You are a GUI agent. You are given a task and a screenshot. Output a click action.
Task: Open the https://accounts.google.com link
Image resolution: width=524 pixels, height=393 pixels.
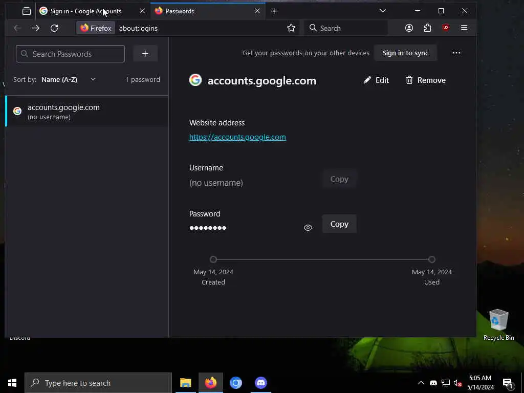tap(237, 137)
